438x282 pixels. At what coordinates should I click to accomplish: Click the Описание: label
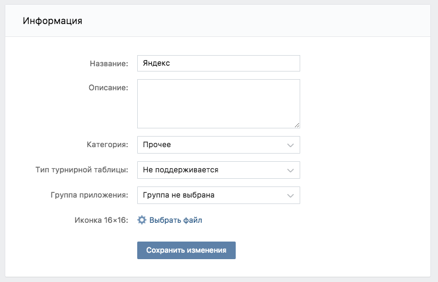tap(108, 87)
